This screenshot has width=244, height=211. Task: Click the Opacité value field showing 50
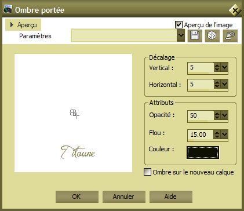[201, 115]
